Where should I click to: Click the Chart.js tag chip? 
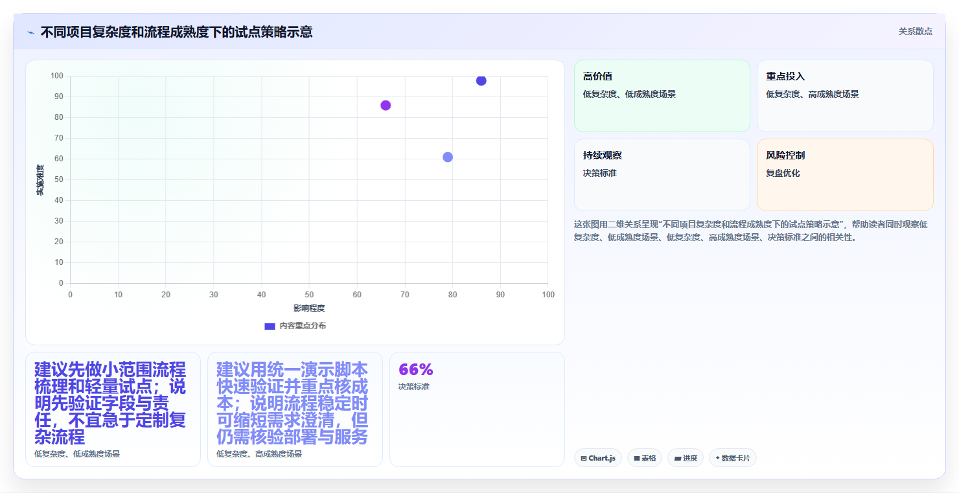pyautogui.click(x=597, y=458)
